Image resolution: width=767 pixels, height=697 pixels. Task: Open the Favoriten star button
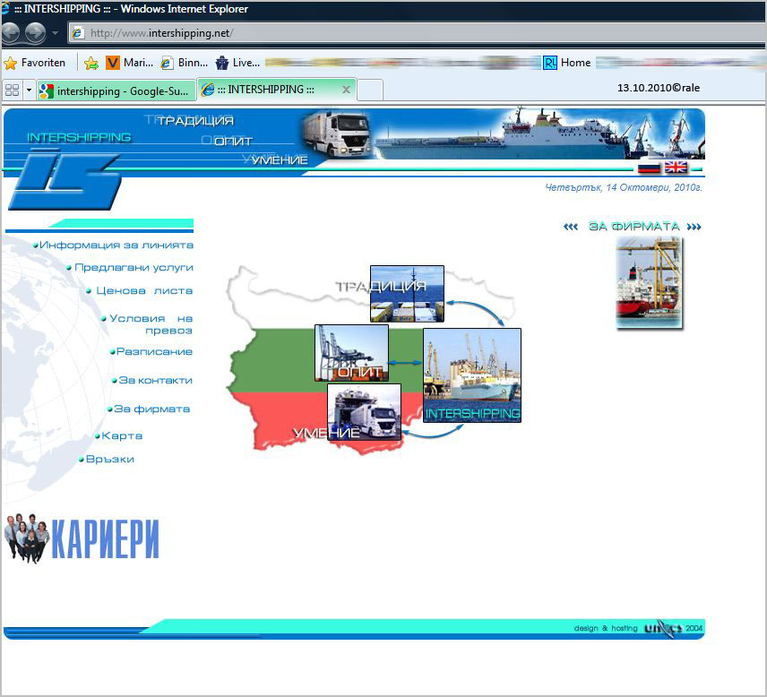[x=35, y=63]
